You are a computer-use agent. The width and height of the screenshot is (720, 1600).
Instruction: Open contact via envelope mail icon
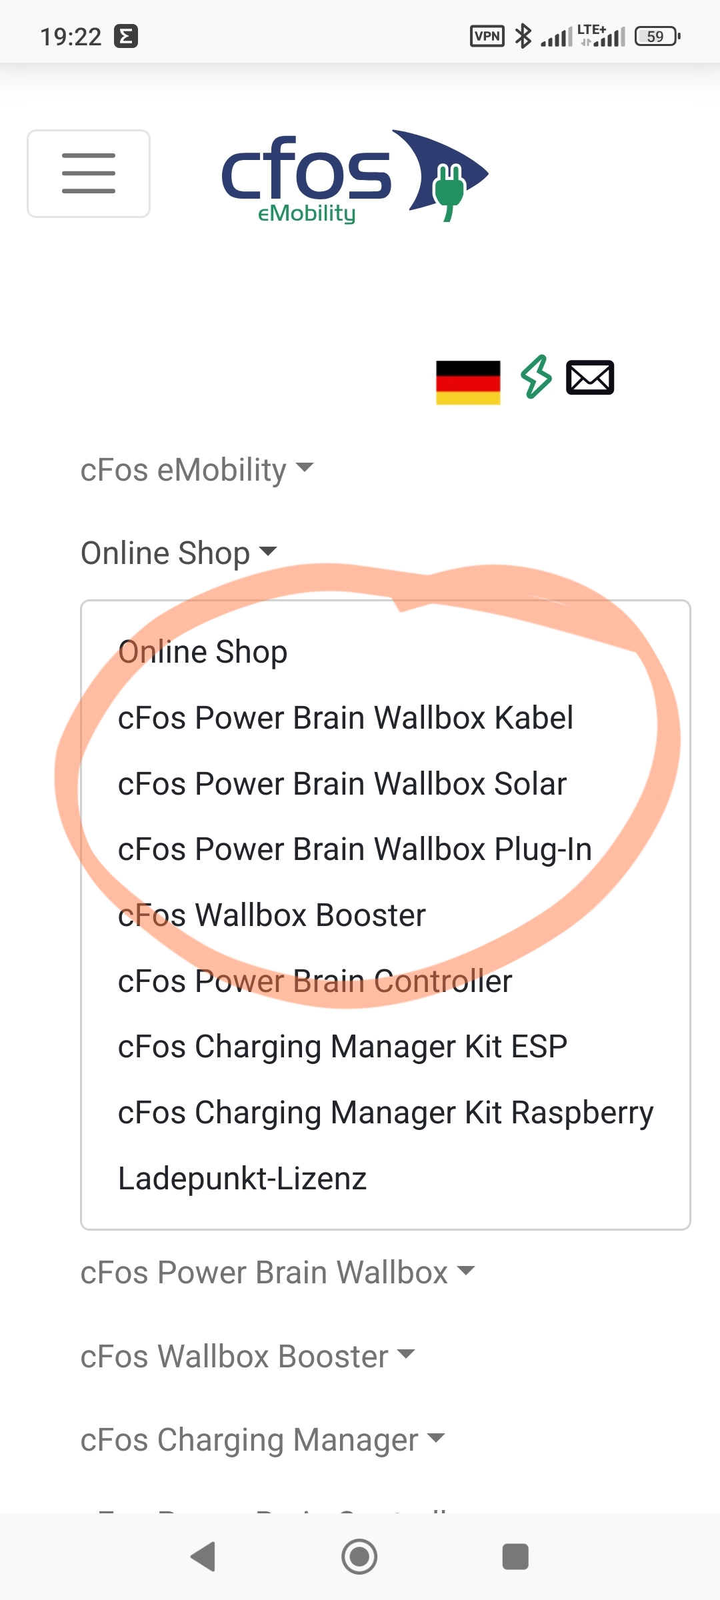coord(590,378)
